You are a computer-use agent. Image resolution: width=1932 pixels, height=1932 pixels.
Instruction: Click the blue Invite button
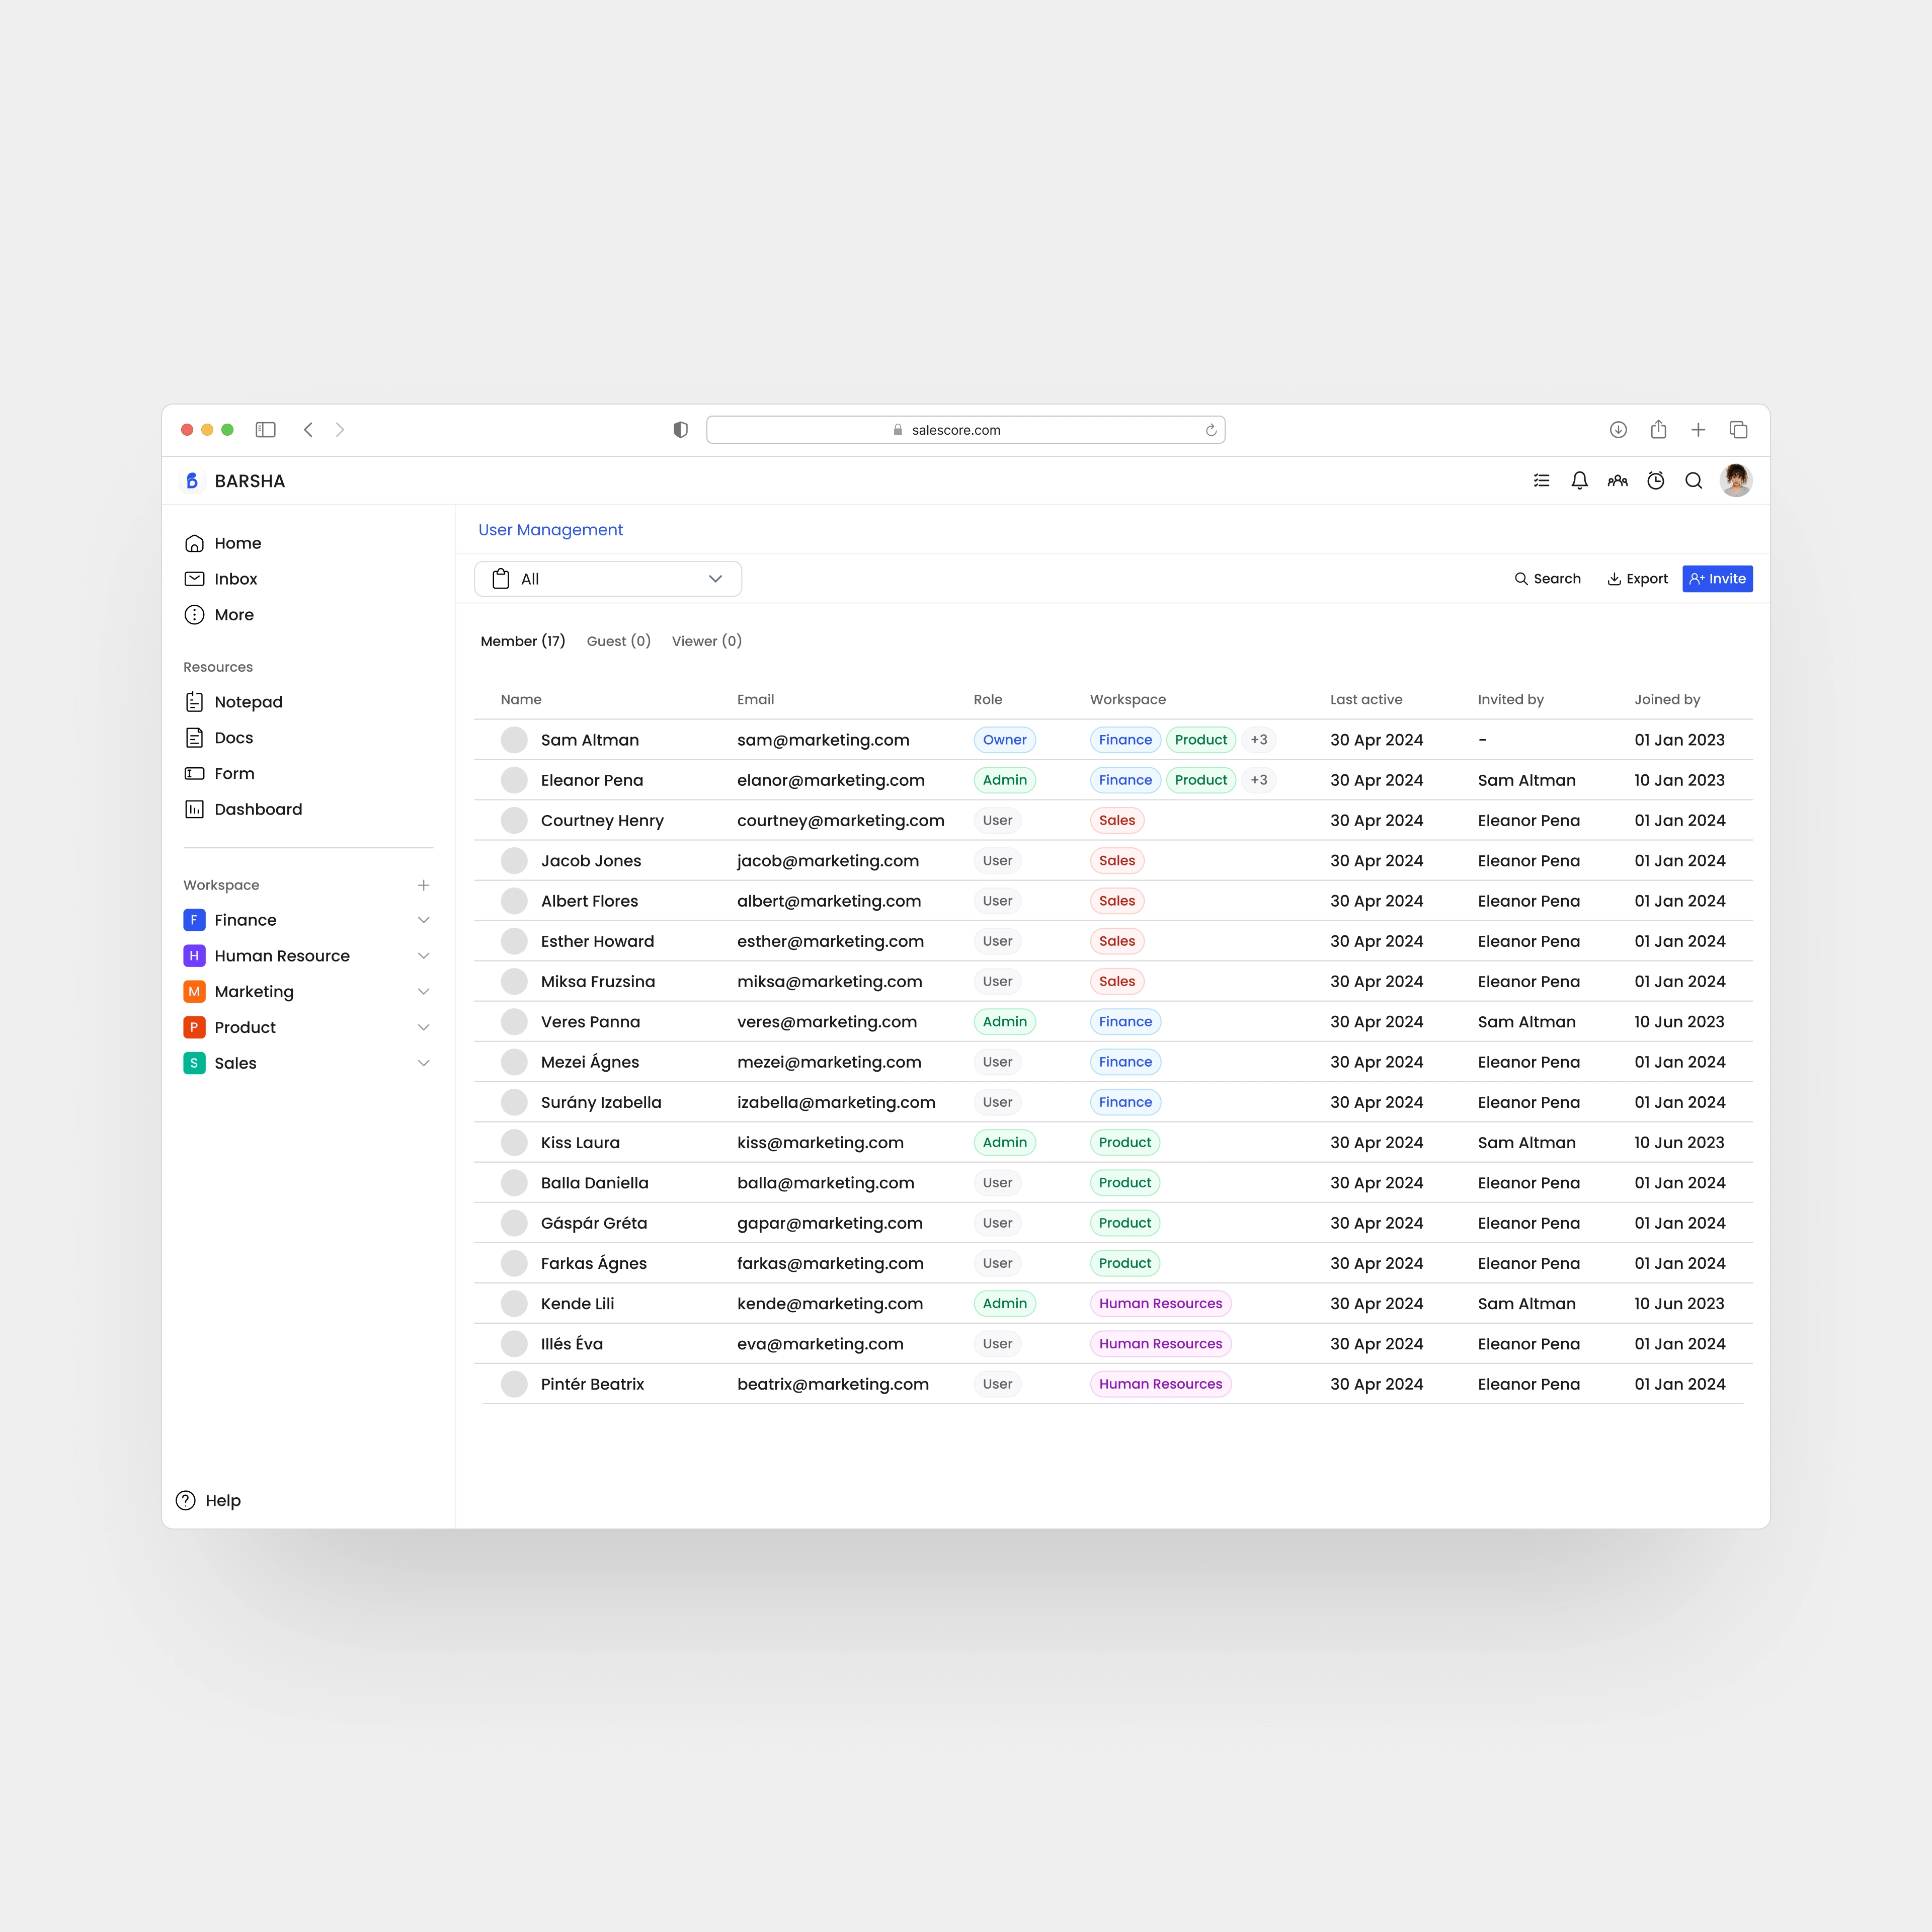pyautogui.click(x=1717, y=579)
